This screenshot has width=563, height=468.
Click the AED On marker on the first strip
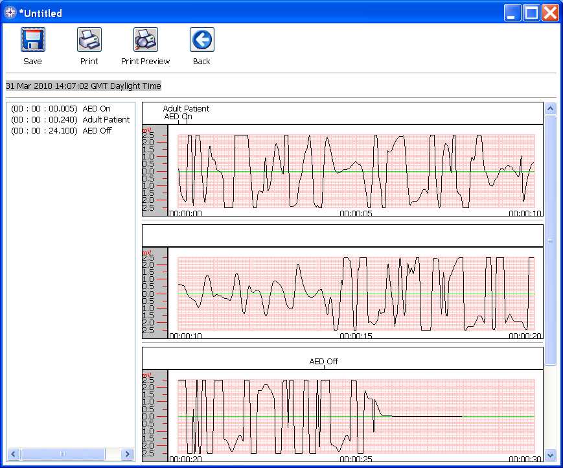[178, 117]
